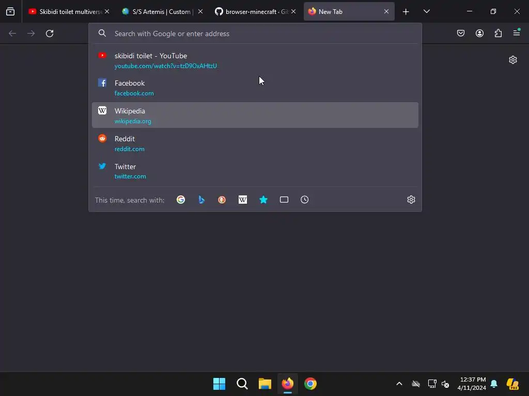Screen dimensions: 529x396
Task: Reload the current page
Action: [x=50, y=34]
